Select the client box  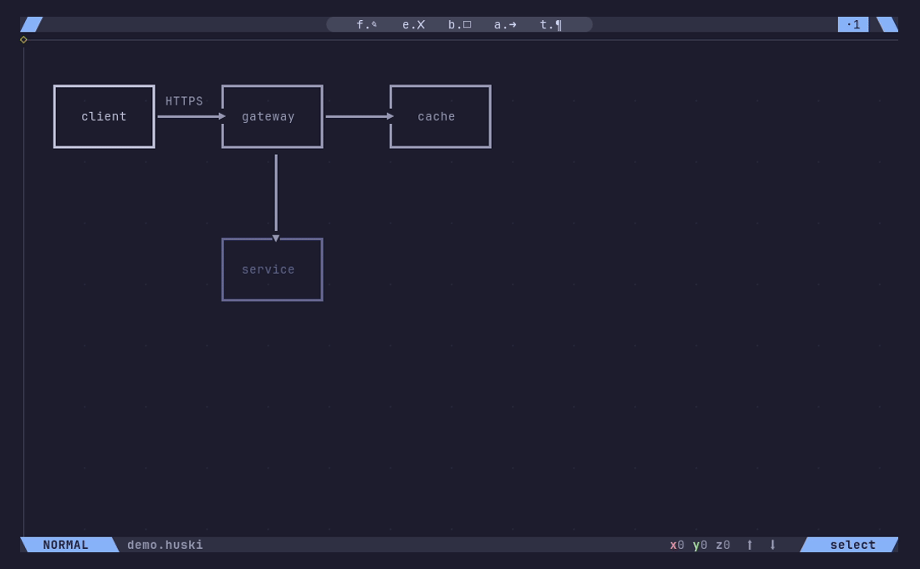click(104, 116)
